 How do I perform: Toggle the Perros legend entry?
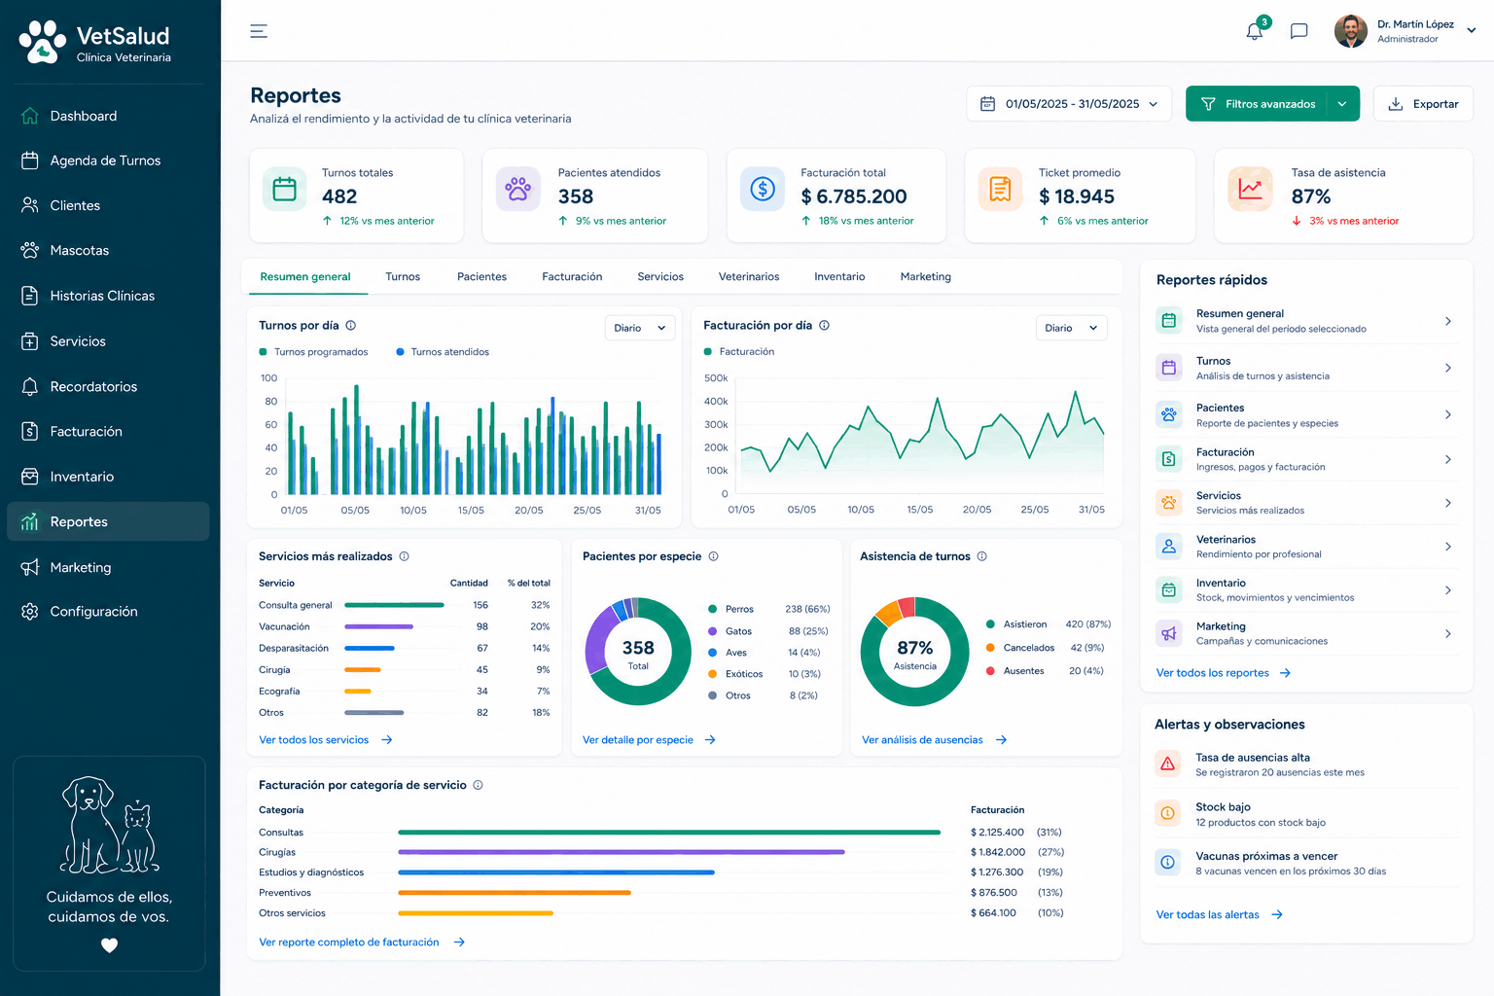point(731,609)
